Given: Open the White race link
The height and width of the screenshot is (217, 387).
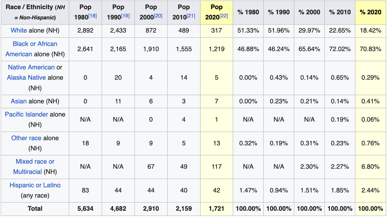Looking at the screenshot, I should click(x=19, y=31).
